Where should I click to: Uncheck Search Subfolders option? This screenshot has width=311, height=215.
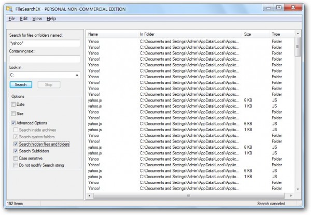tap(16, 151)
